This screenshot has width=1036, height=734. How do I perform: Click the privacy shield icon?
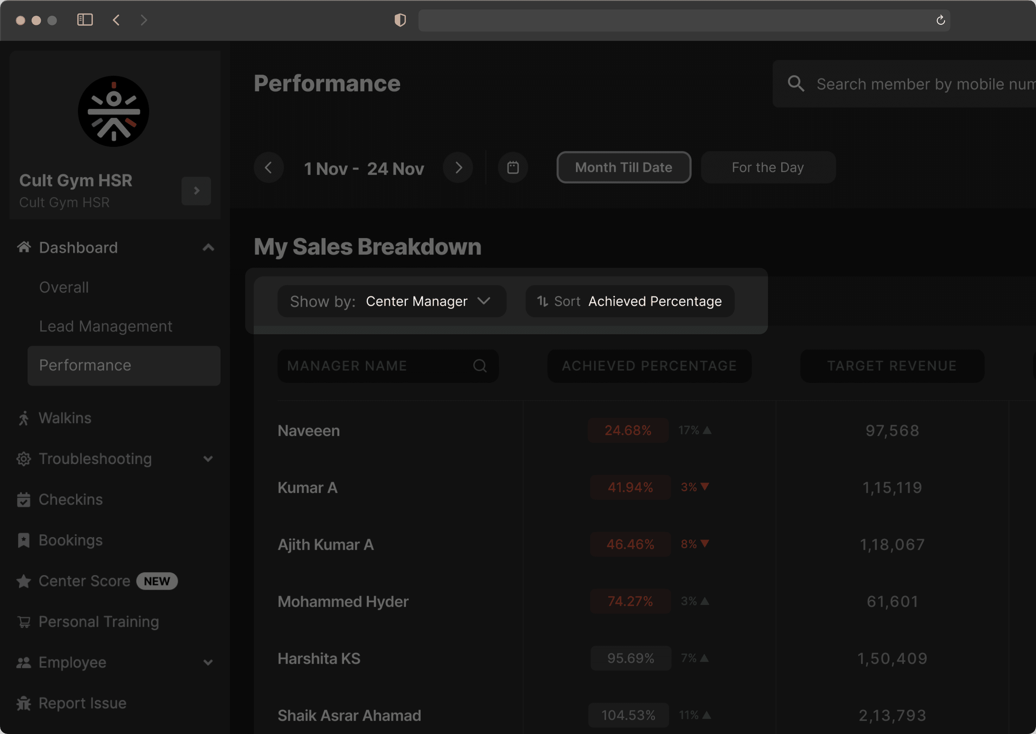click(x=400, y=20)
